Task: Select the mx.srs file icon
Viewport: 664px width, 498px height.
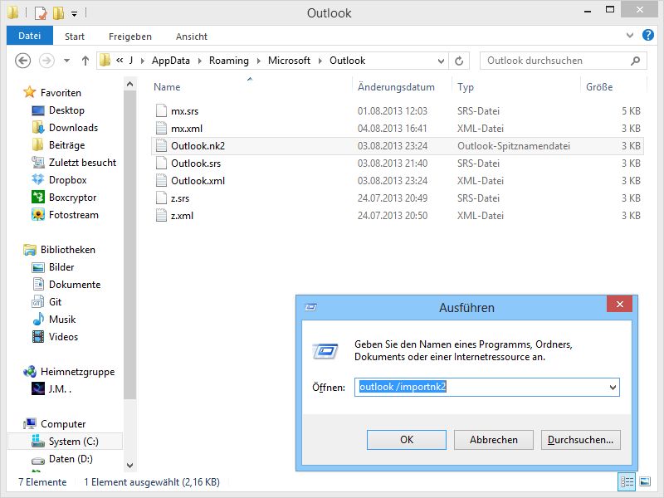Action: click(161, 110)
